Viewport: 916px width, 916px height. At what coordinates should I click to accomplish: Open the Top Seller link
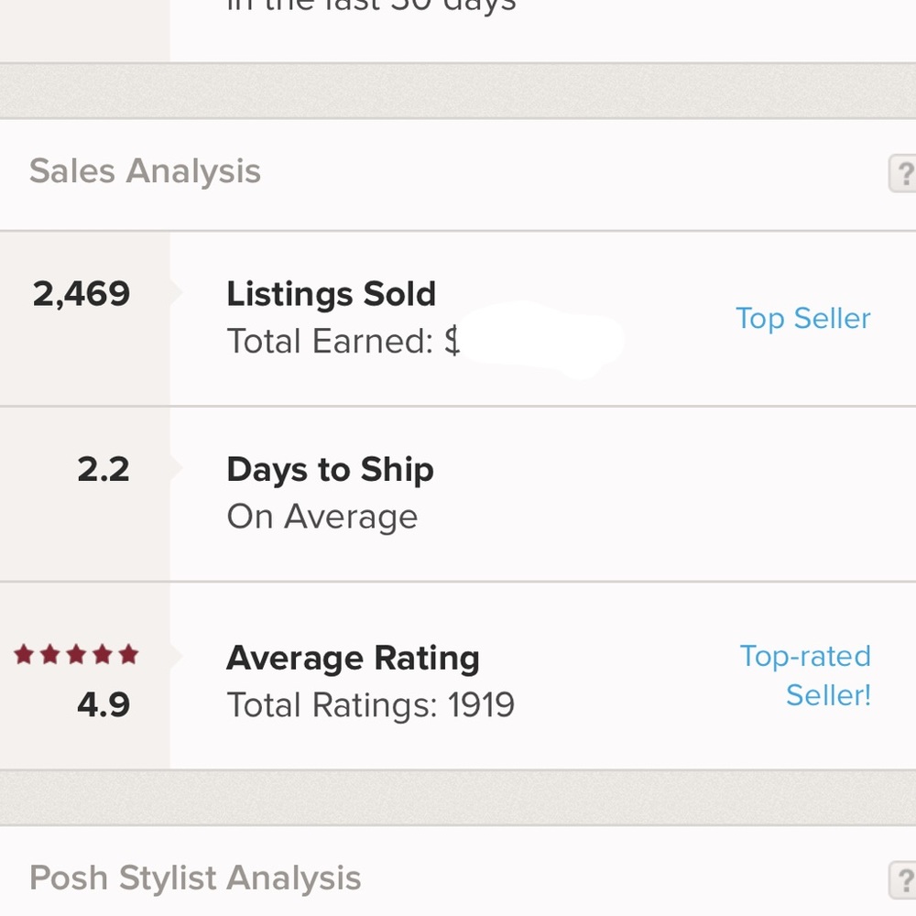pos(802,319)
